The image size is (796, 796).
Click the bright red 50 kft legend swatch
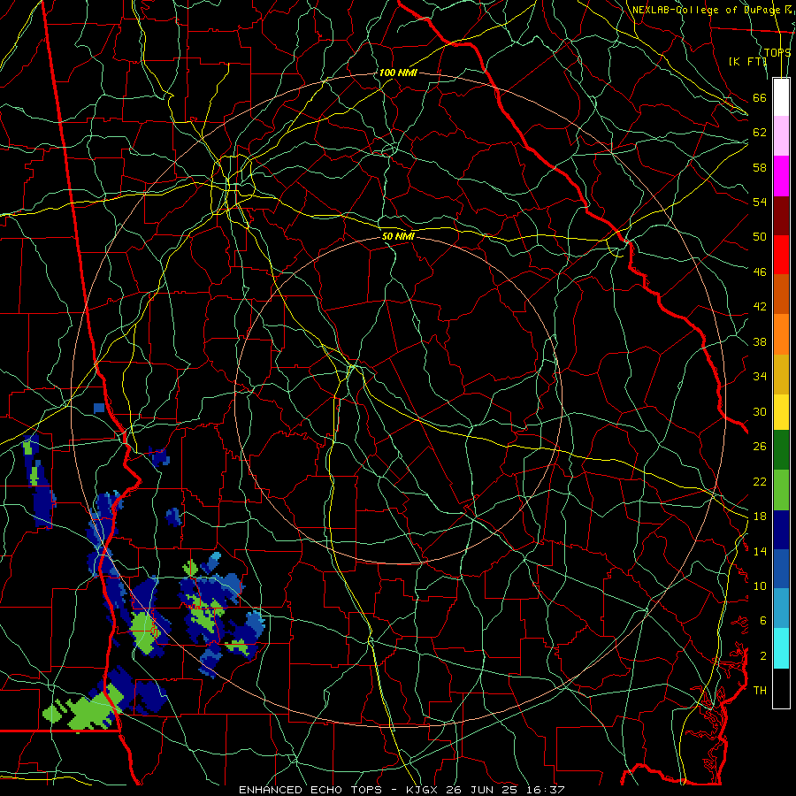781,255
